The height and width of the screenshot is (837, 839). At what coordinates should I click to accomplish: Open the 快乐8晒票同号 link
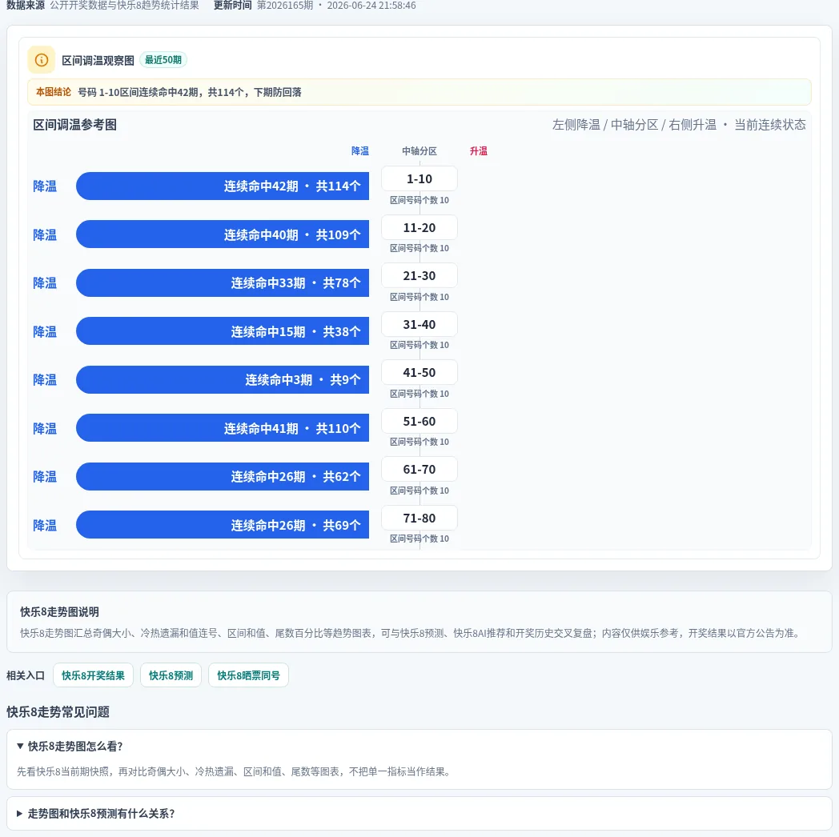pyautogui.click(x=248, y=675)
